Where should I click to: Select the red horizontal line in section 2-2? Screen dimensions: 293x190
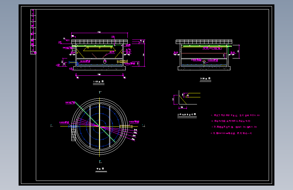(x=204, y=53)
